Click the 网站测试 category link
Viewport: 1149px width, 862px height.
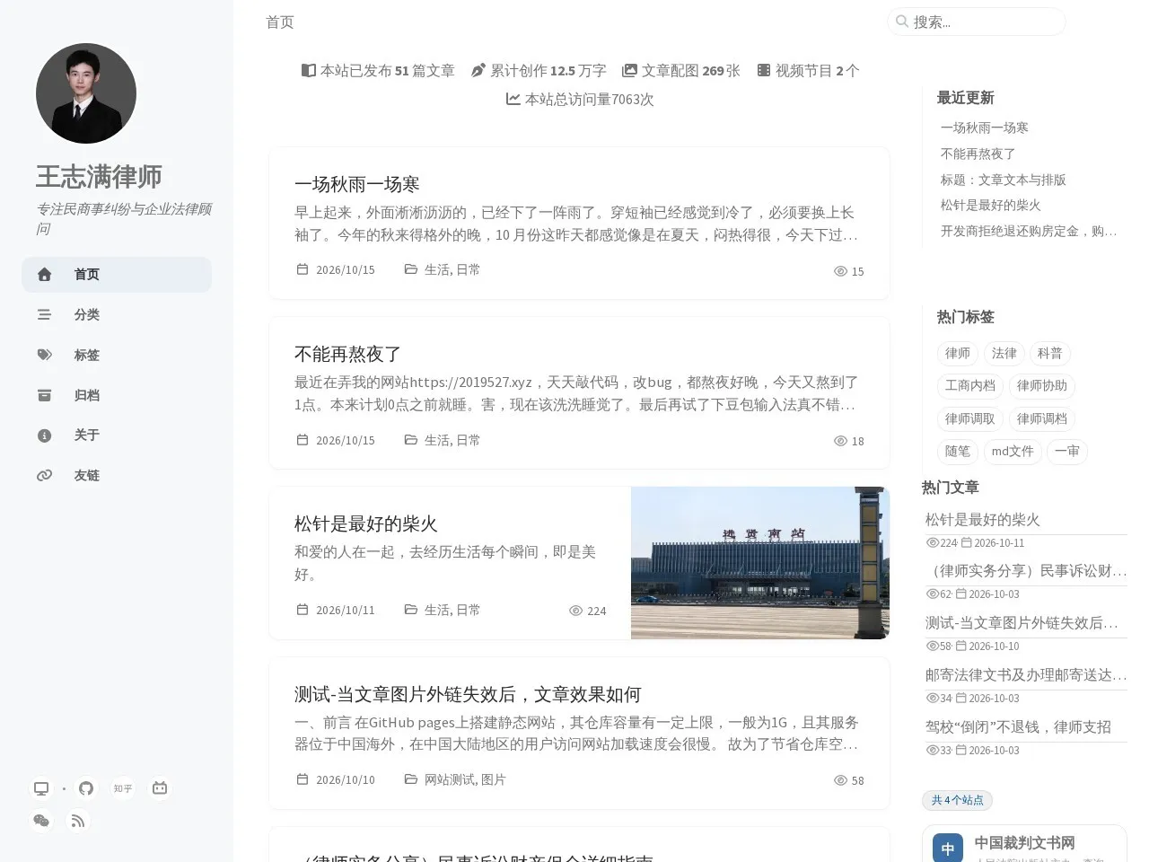pyautogui.click(x=449, y=780)
